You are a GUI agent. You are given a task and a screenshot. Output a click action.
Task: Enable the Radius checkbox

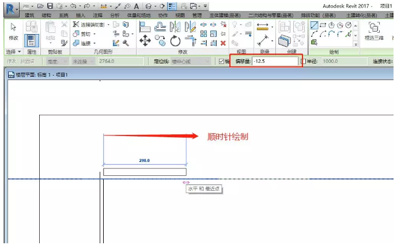pyautogui.click(x=303, y=61)
